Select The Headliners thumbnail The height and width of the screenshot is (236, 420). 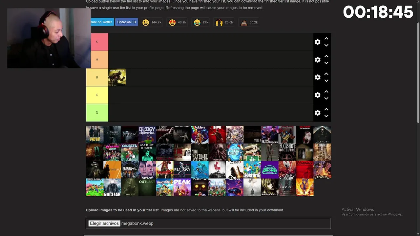[x=270, y=135]
